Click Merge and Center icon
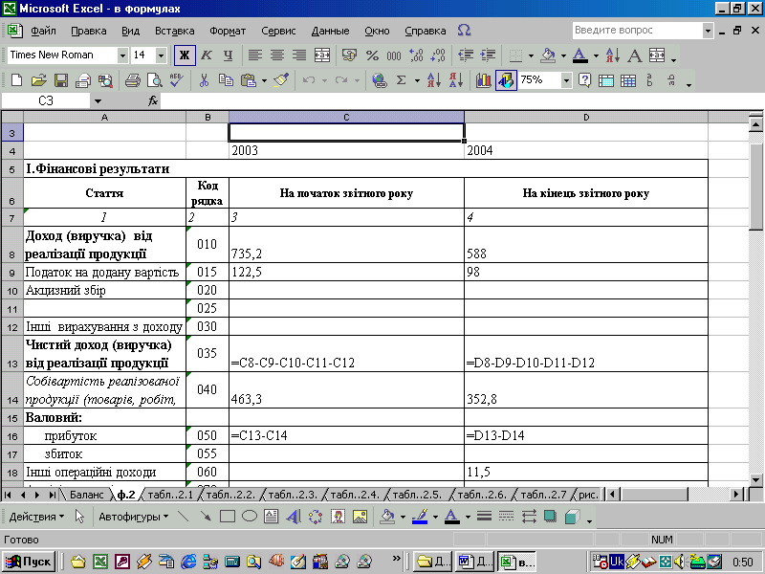This screenshot has width=765, height=574. click(x=322, y=55)
